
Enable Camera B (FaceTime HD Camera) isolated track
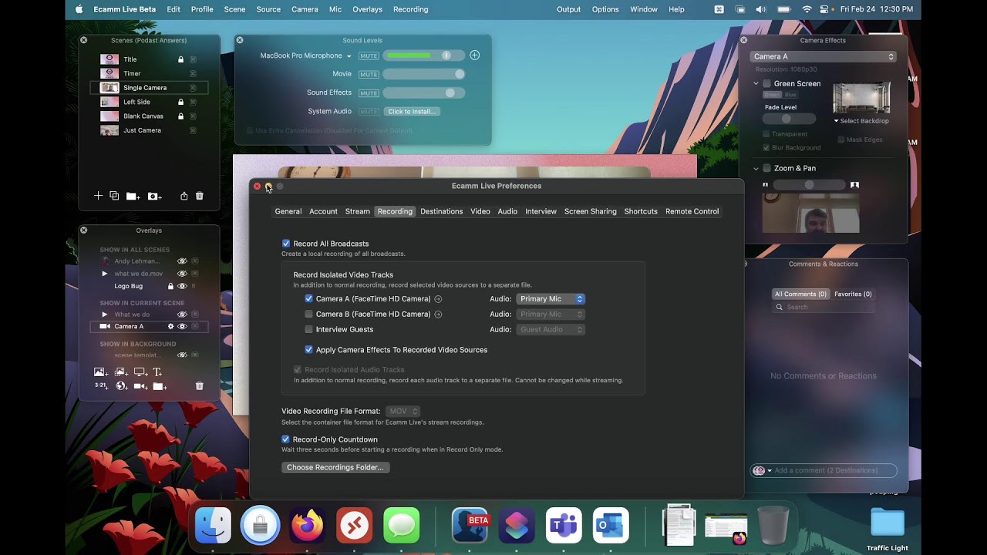[309, 314]
